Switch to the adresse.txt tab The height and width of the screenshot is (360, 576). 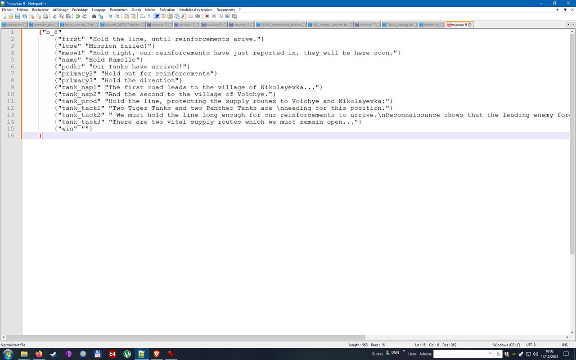14,25
